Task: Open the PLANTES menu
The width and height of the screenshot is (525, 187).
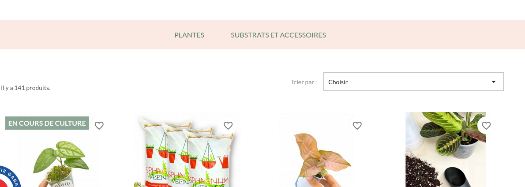Action: (189, 35)
